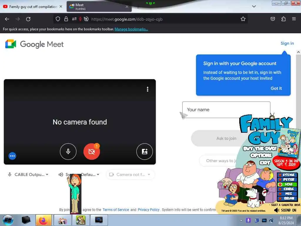Click the red microphone sharing indicator
Screen dimensions: 301x226
click(x=80, y=19)
